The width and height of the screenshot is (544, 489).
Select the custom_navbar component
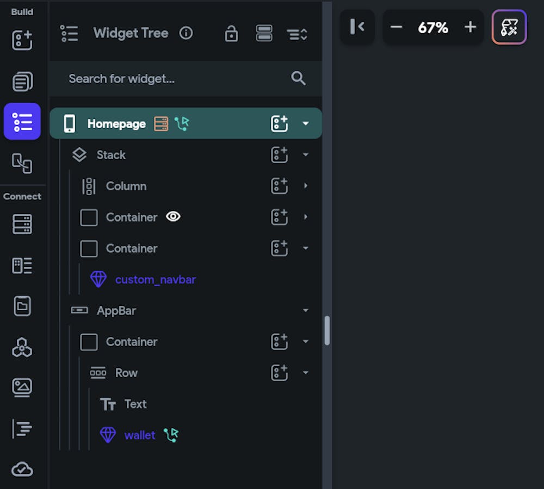coord(155,280)
